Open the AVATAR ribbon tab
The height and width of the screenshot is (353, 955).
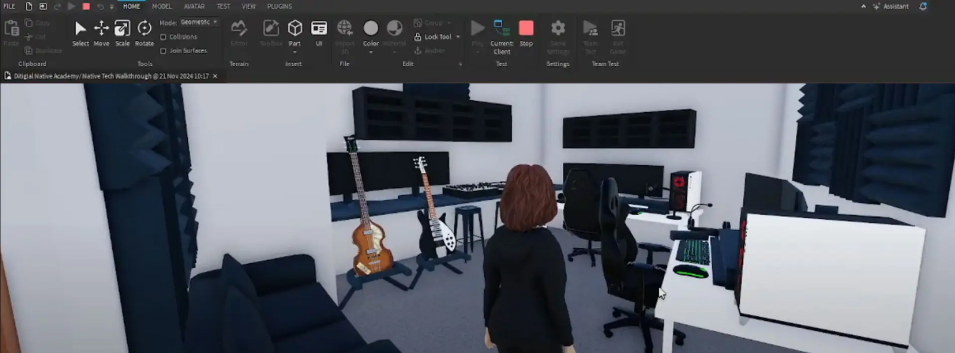point(194,6)
